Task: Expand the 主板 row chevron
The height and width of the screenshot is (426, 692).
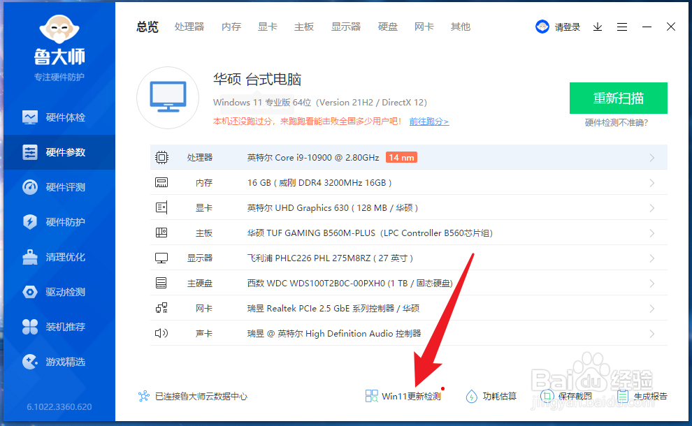Action: pos(652,233)
